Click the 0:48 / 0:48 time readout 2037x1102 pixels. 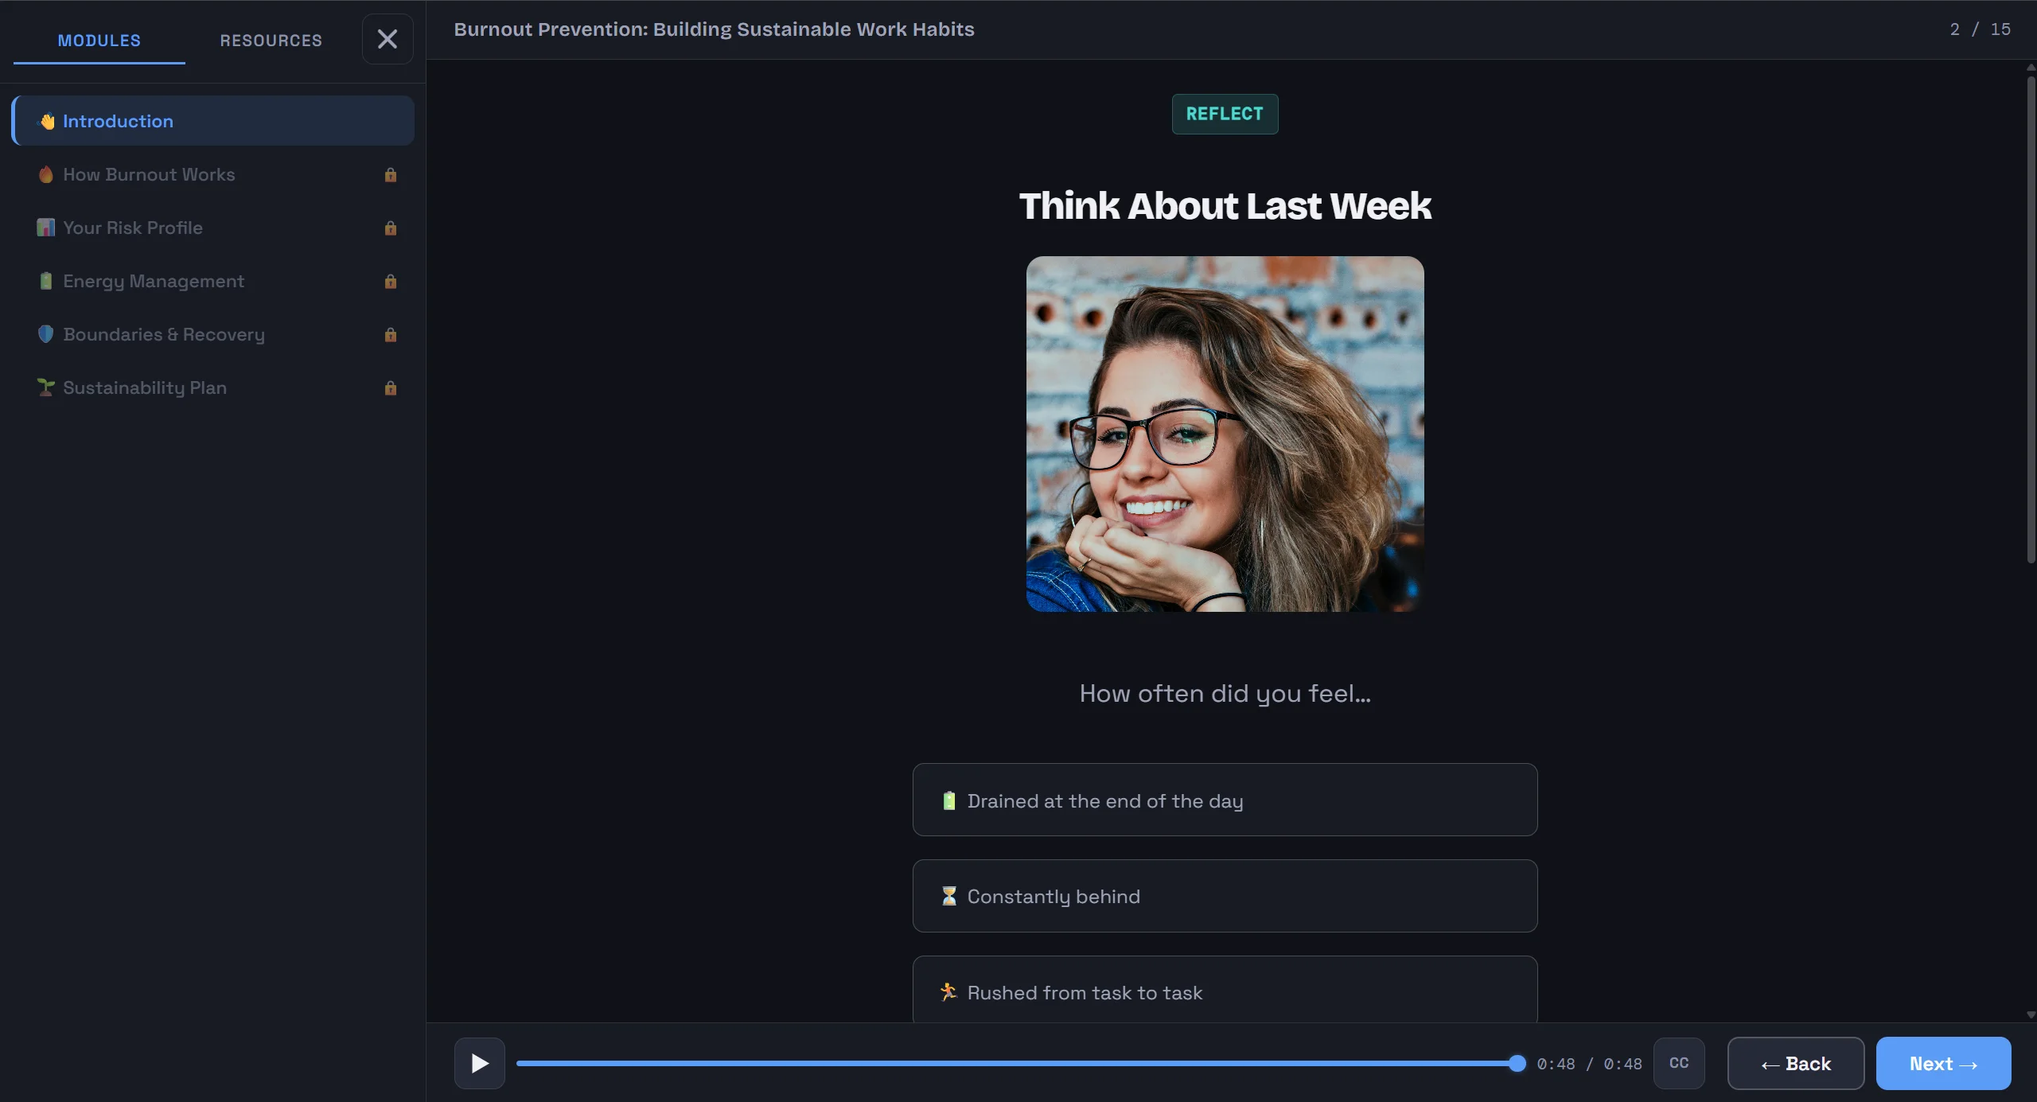click(x=1589, y=1064)
